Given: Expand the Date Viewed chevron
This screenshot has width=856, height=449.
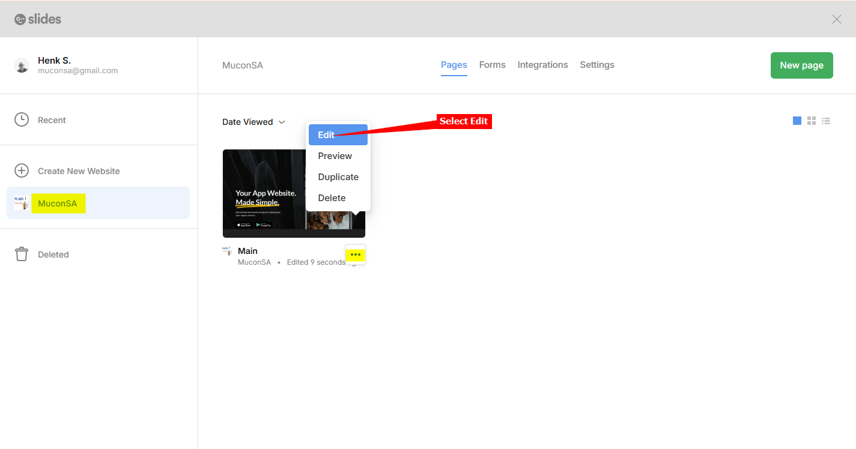Looking at the screenshot, I should coord(282,122).
